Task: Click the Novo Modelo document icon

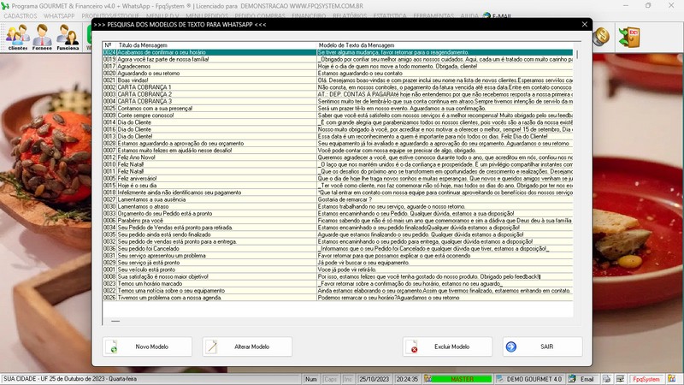Action: [x=112, y=346]
